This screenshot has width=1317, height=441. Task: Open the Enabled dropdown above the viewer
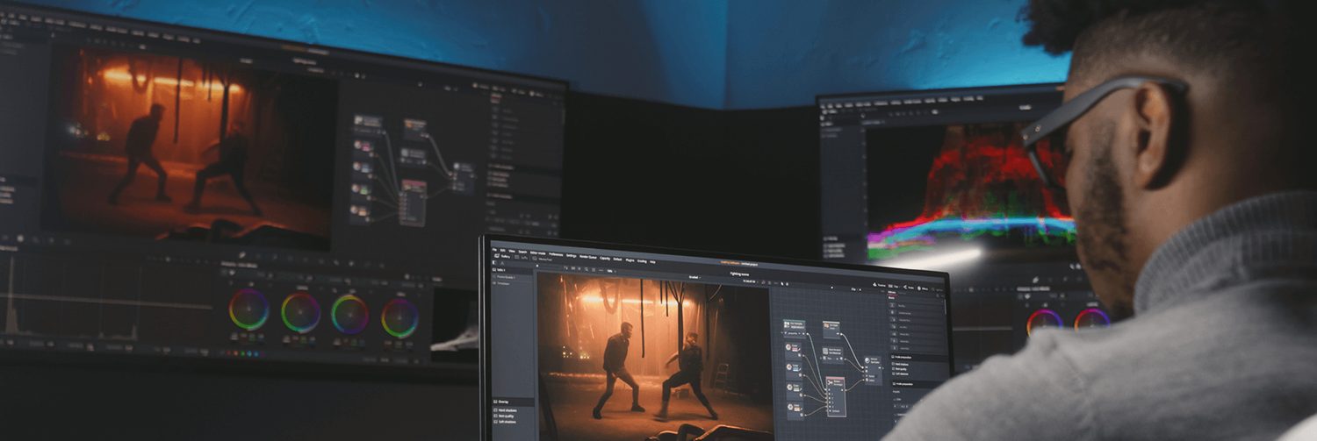tap(695, 277)
